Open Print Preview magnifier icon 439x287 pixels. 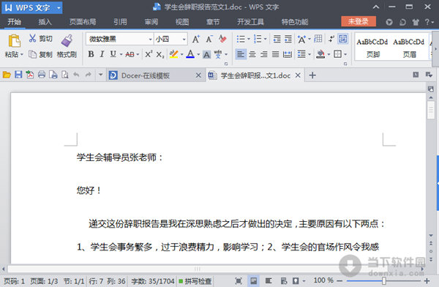pos(65,75)
